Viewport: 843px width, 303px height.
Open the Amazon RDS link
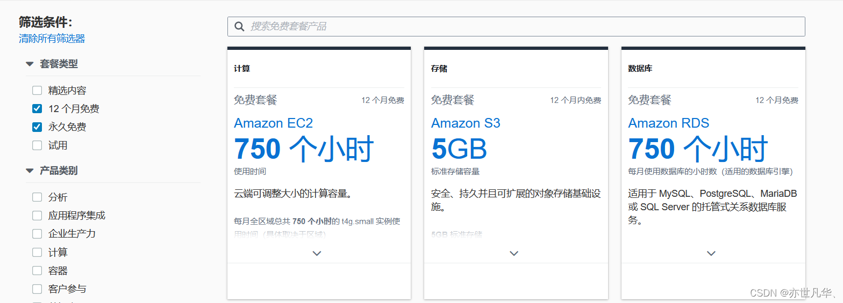click(668, 123)
